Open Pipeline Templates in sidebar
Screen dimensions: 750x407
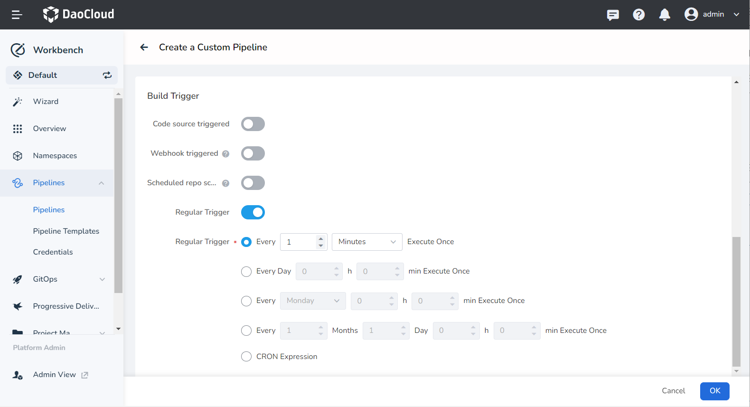66,231
